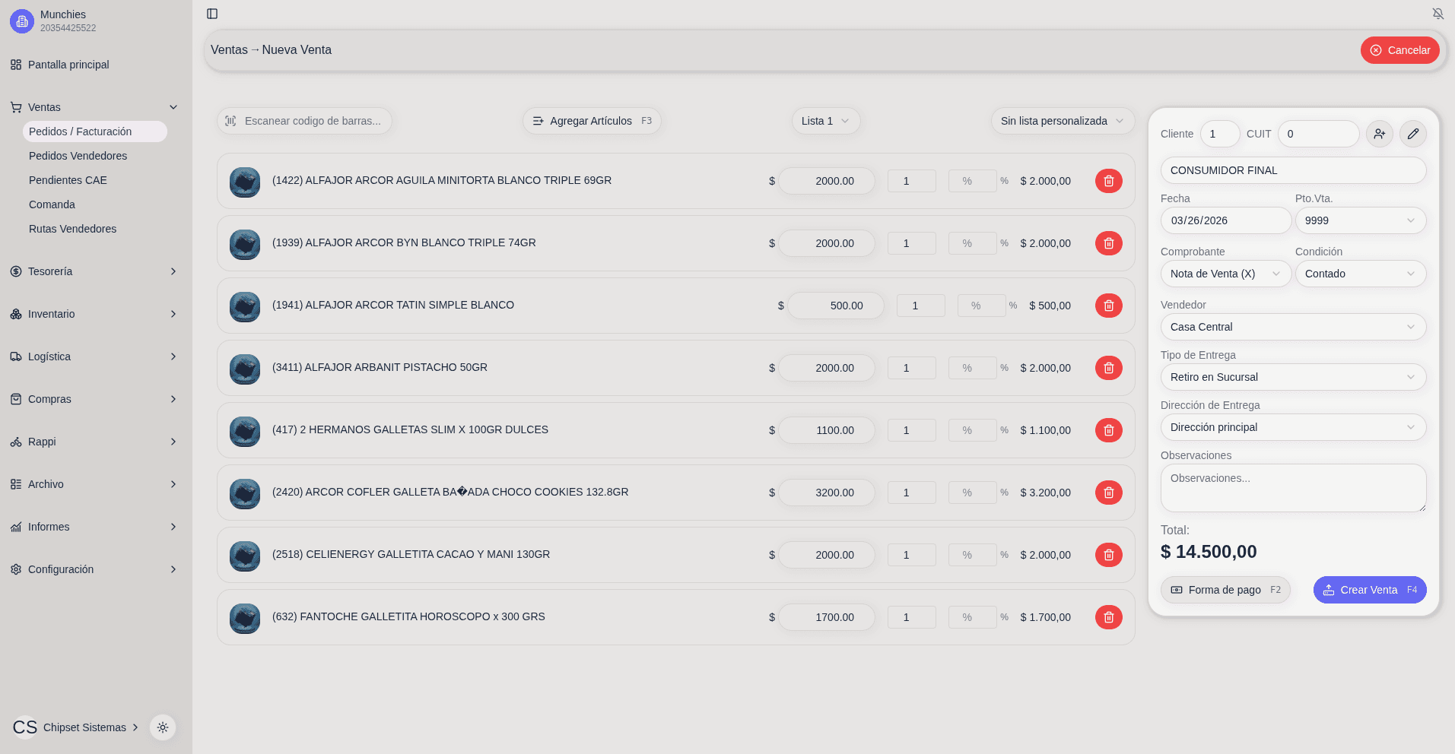Click the barcode scanner icon
Screen dimensions: 1455x754
pos(230,121)
